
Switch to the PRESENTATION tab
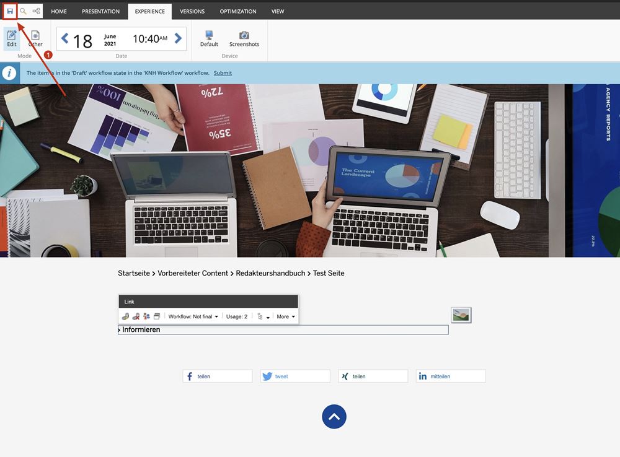(100, 11)
